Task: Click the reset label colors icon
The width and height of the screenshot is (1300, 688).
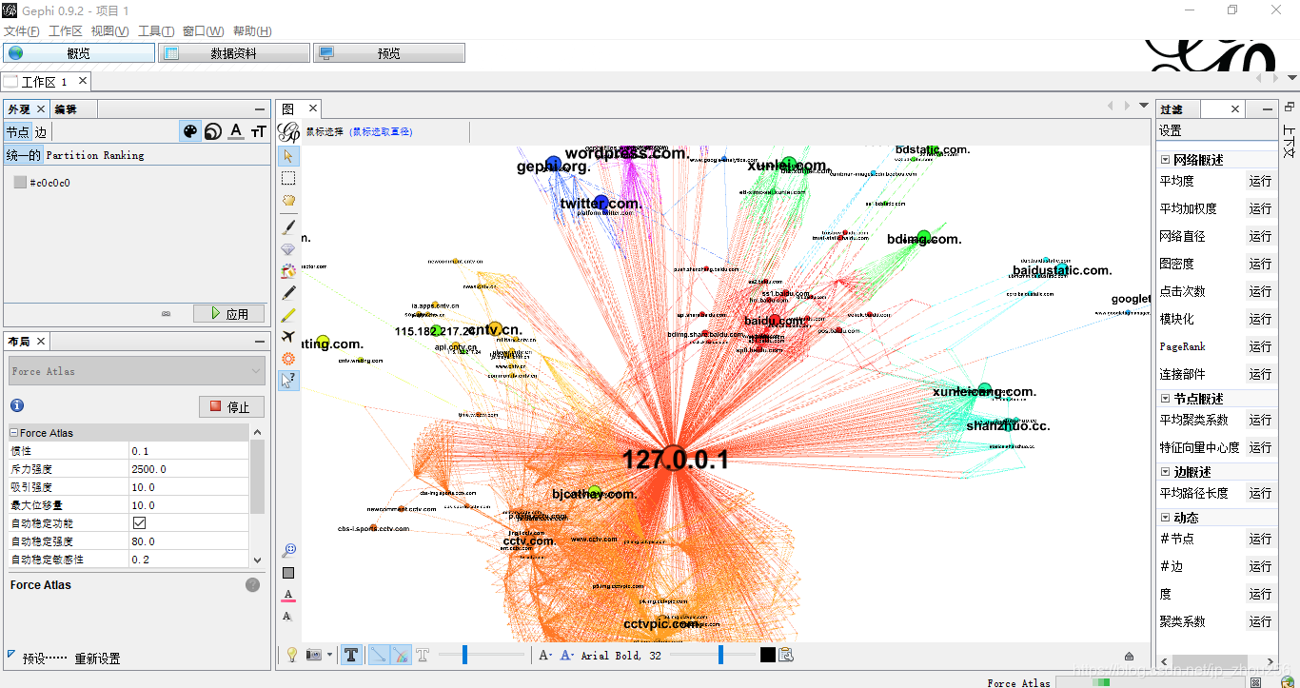Action: coord(288,596)
